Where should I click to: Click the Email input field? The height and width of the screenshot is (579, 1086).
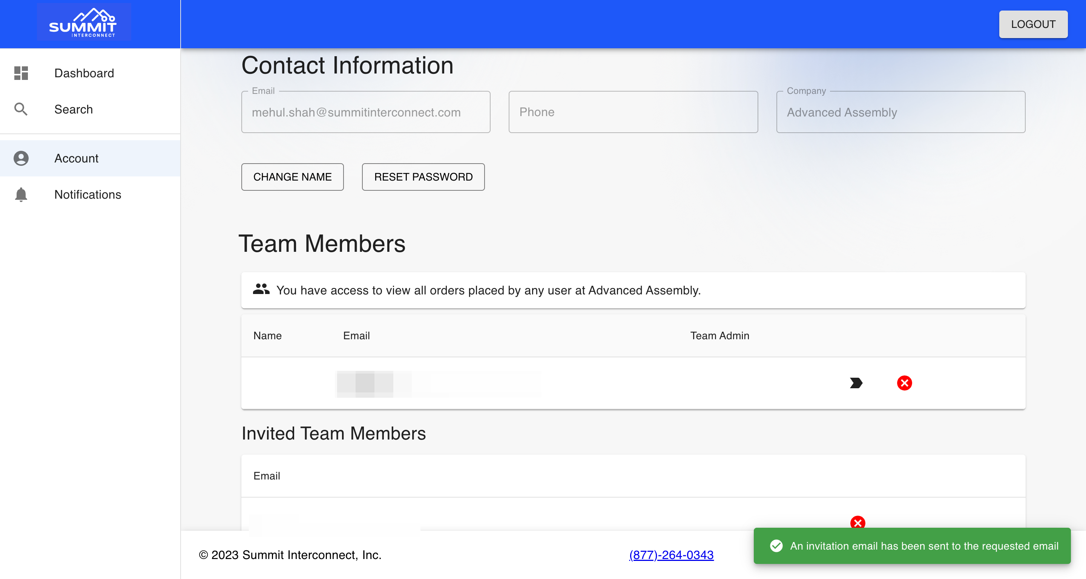(x=365, y=112)
